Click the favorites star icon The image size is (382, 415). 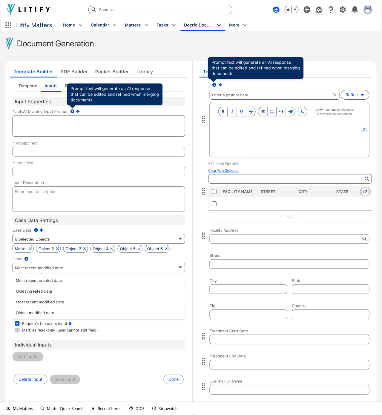(288, 10)
